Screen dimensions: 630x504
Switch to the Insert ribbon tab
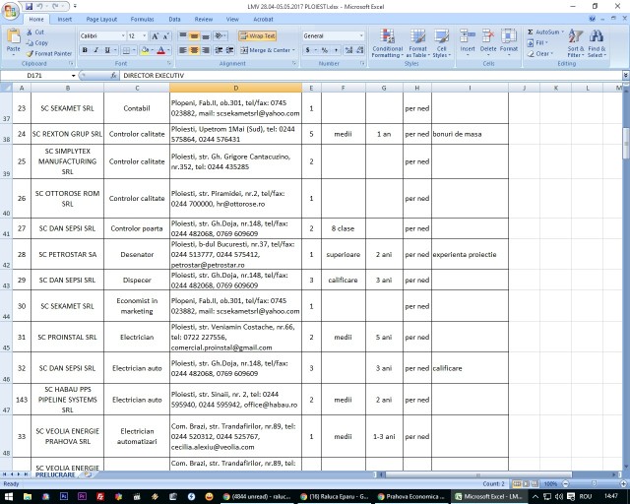(64, 19)
